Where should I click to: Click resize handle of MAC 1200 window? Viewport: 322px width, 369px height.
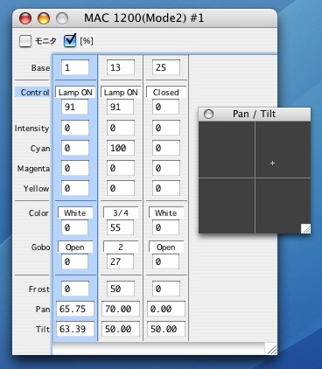(x=271, y=349)
